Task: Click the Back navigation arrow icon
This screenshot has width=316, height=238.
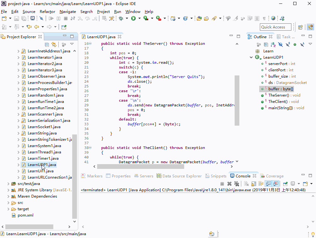Action: click(x=37, y=27)
